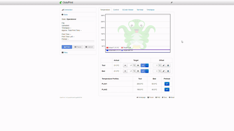Screen dimensions: 234x131
Task: Expand the Files panel
Action: point(66,53)
